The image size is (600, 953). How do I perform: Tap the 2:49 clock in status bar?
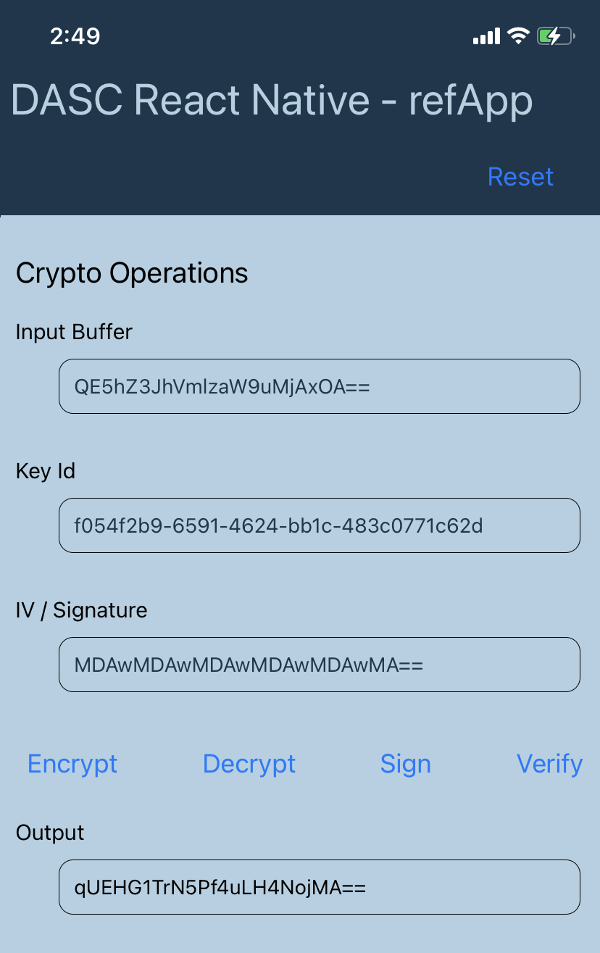tap(75, 36)
